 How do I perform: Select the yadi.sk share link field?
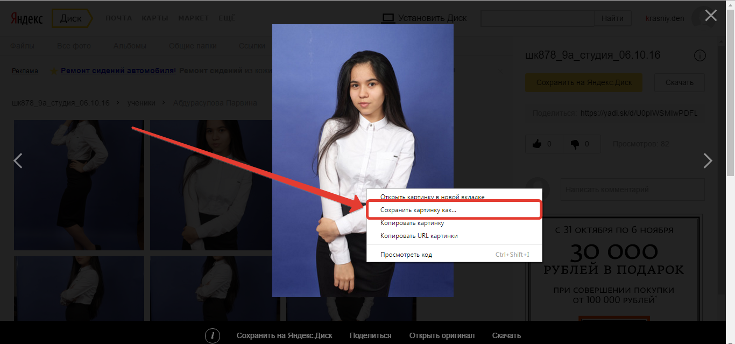pyautogui.click(x=639, y=113)
